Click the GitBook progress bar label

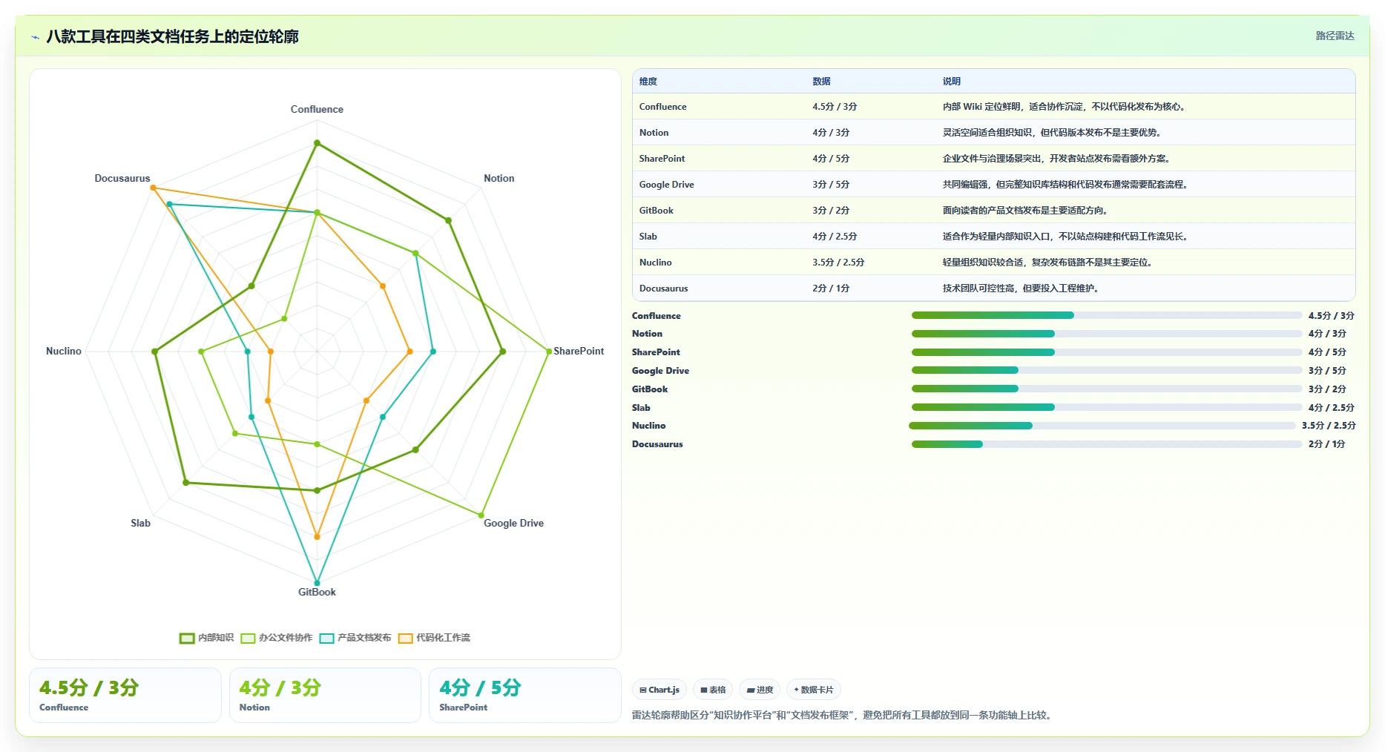[650, 389]
